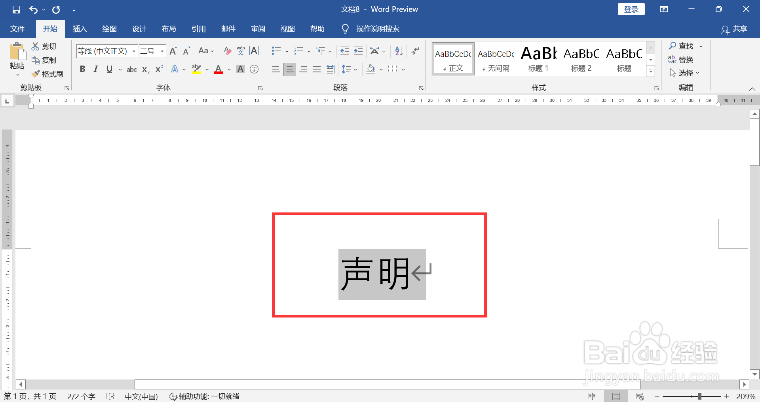The image size is (760, 402).
Task: Open phonetic guide wén icon
Action: pos(241,51)
